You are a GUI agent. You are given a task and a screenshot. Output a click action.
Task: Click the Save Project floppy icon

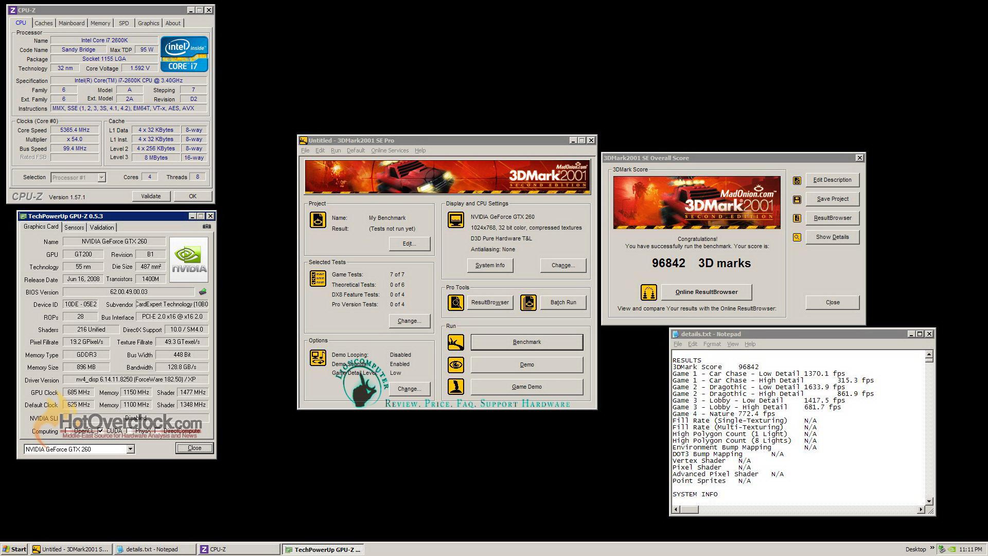point(797,199)
